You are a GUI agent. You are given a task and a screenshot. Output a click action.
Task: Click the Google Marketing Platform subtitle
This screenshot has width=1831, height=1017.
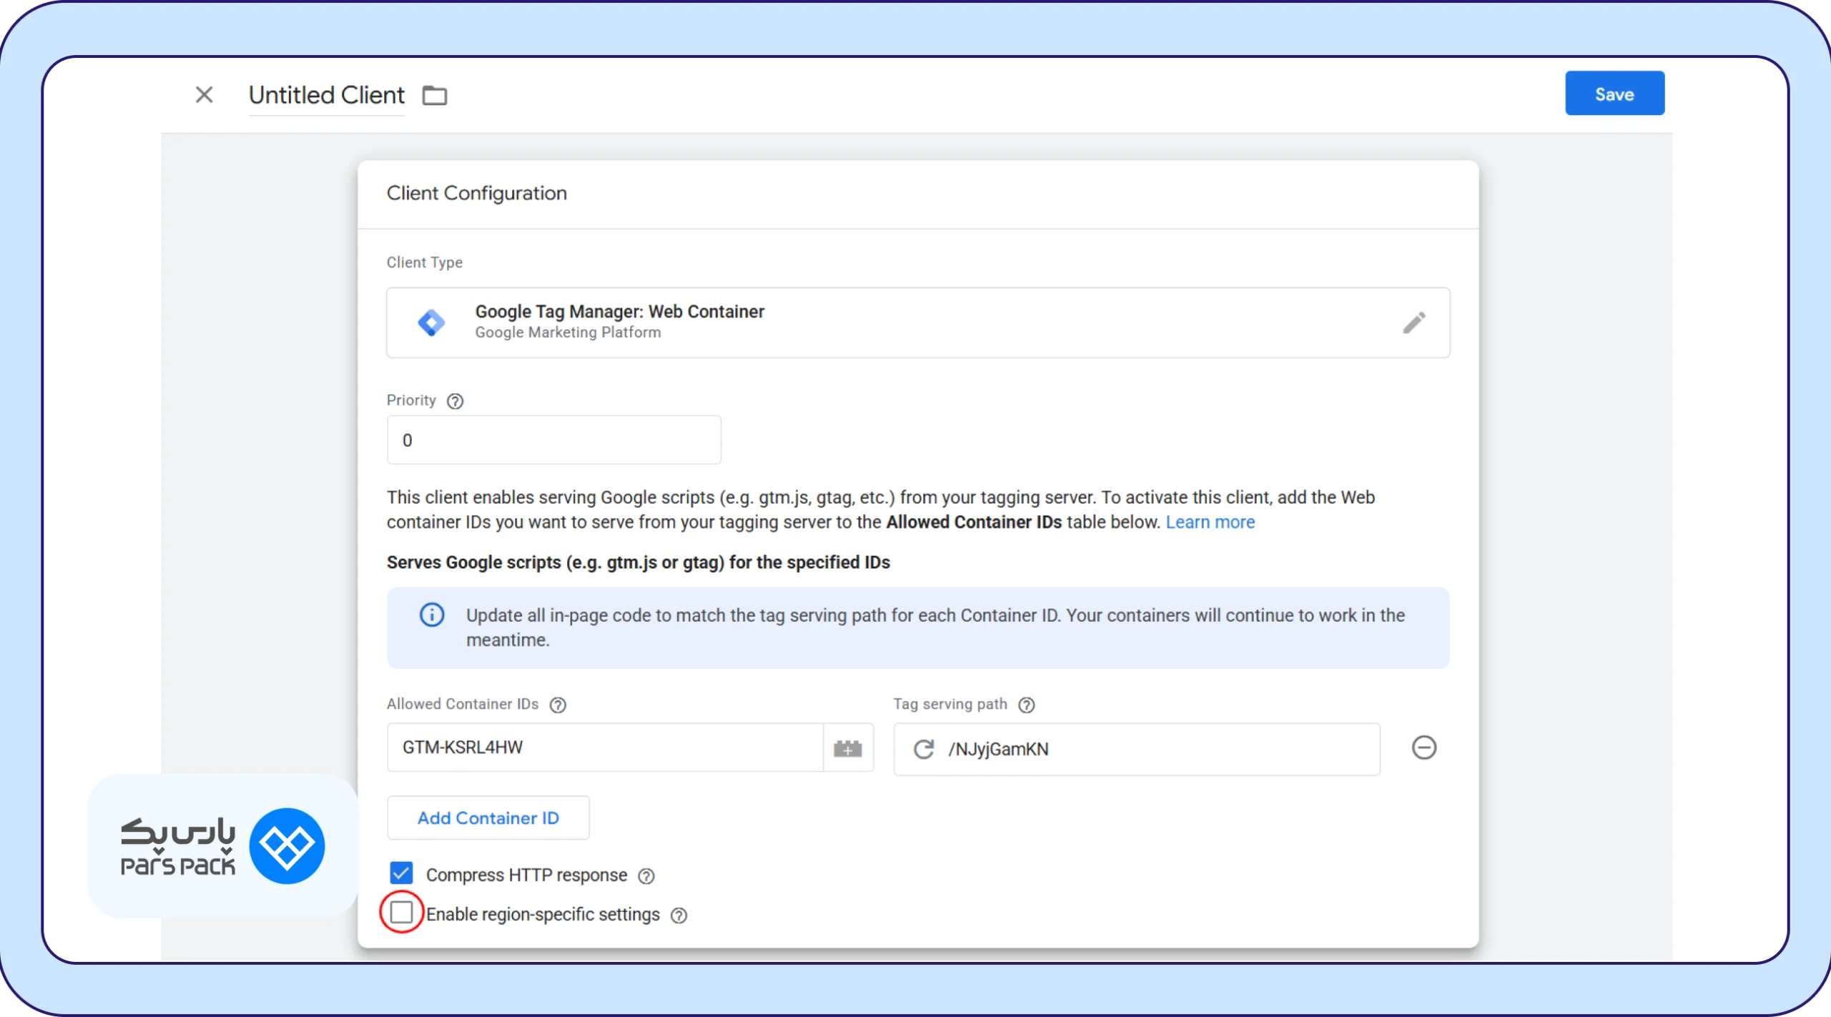pos(568,333)
